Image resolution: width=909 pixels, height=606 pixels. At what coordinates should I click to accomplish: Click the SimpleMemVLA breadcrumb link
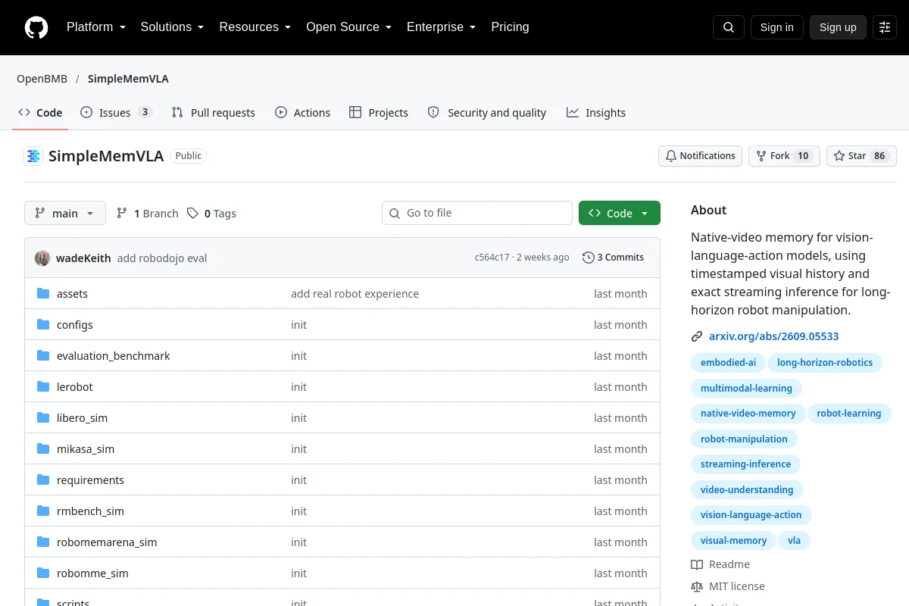point(128,79)
